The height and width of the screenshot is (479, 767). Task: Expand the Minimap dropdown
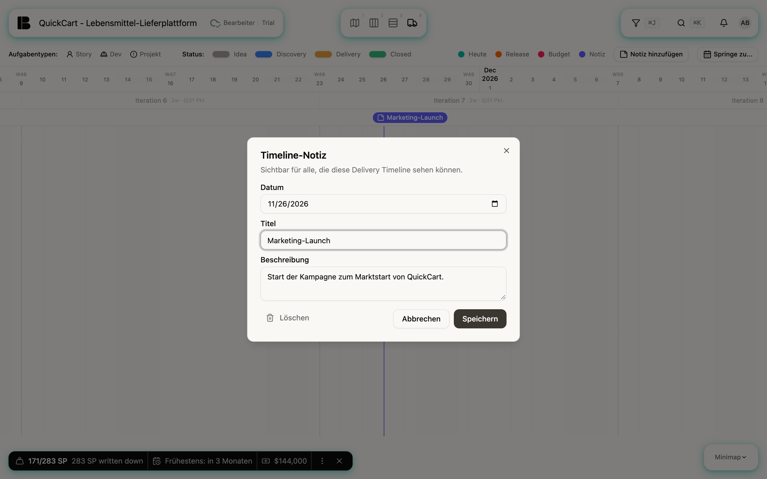tap(731, 457)
